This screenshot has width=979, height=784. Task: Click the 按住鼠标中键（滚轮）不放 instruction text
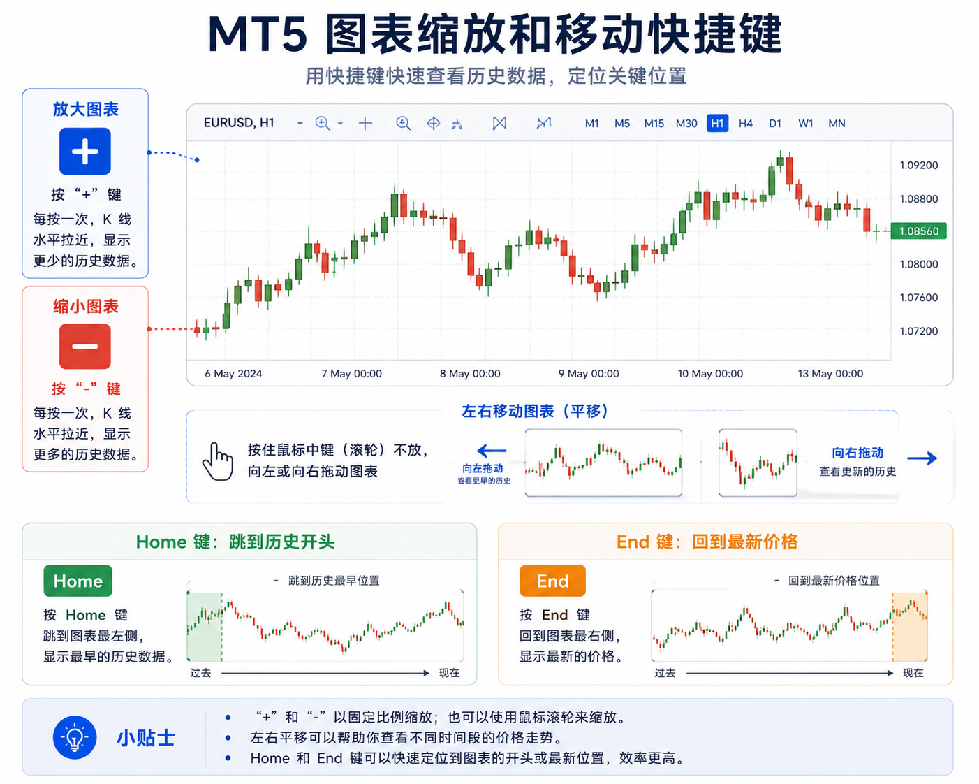click(337, 450)
